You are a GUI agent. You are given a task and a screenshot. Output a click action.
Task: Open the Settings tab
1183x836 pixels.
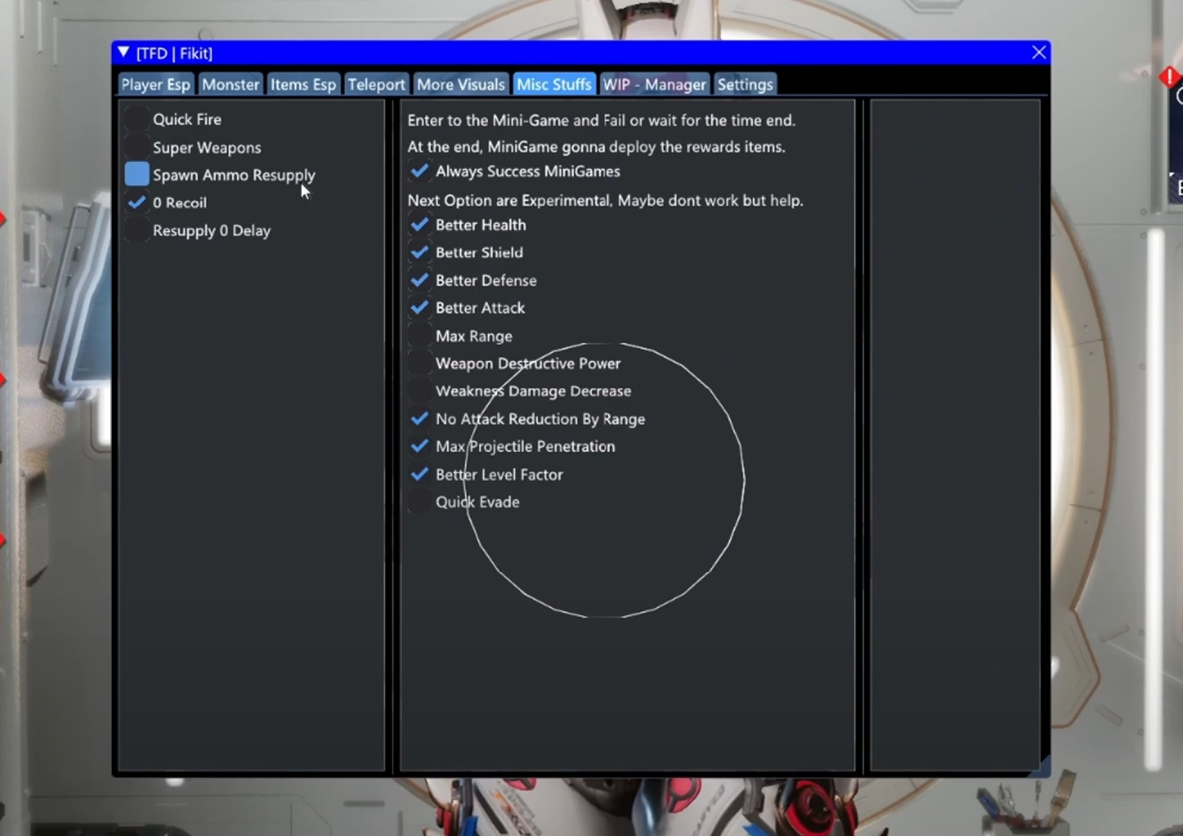pos(744,84)
